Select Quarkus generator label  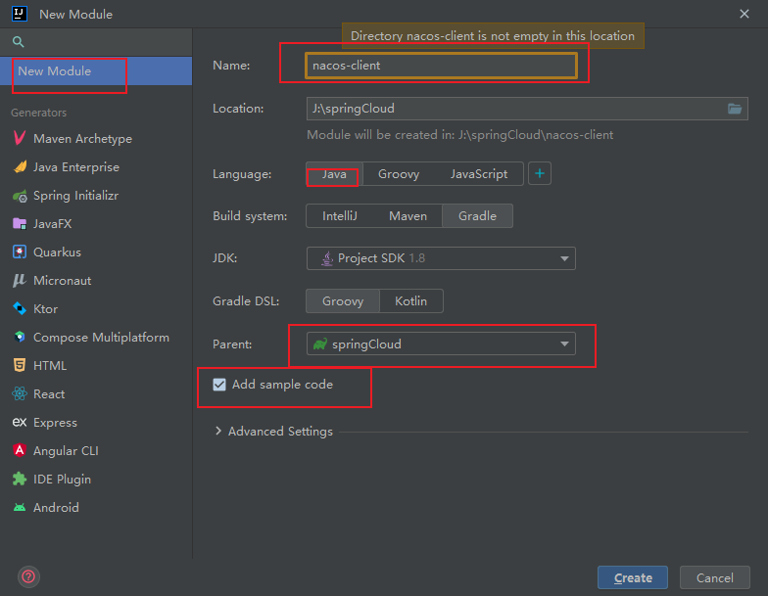(x=57, y=252)
